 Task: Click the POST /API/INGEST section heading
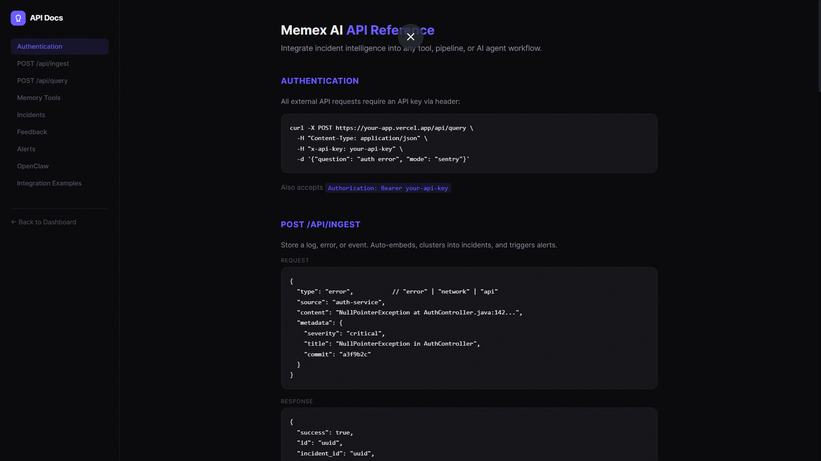[320, 225]
